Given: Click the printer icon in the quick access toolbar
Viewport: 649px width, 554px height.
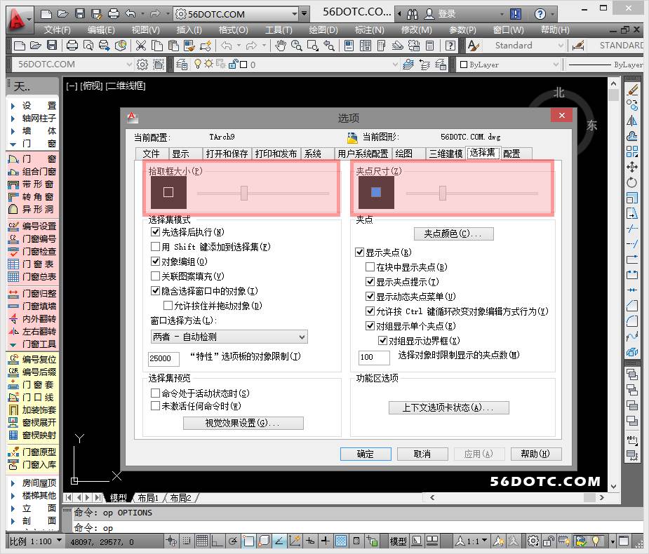Looking at the screenshot, I should (114, 14).
